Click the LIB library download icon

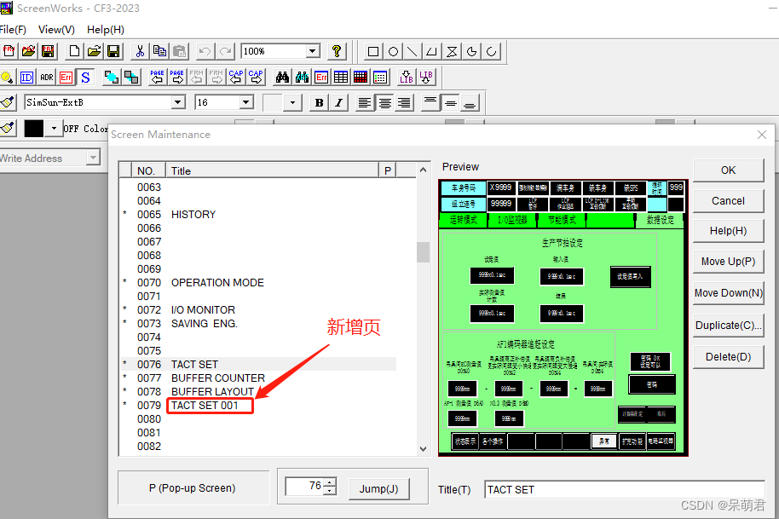(407, 77)
